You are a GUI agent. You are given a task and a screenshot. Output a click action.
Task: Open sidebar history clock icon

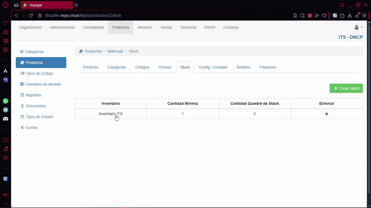[x=6, y=140]
